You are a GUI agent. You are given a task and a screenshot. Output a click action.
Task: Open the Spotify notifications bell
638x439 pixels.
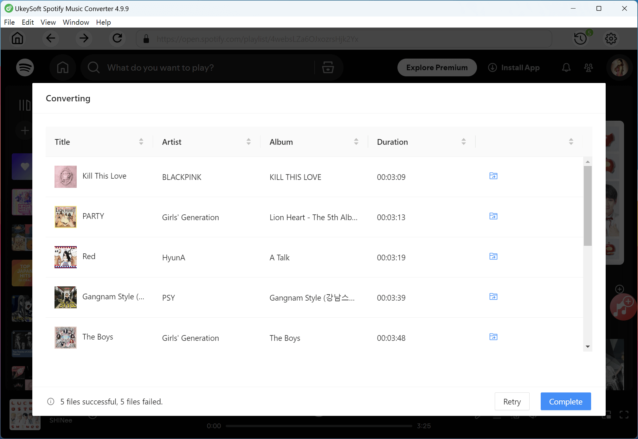pyautogui.click(x=566, y=67)
